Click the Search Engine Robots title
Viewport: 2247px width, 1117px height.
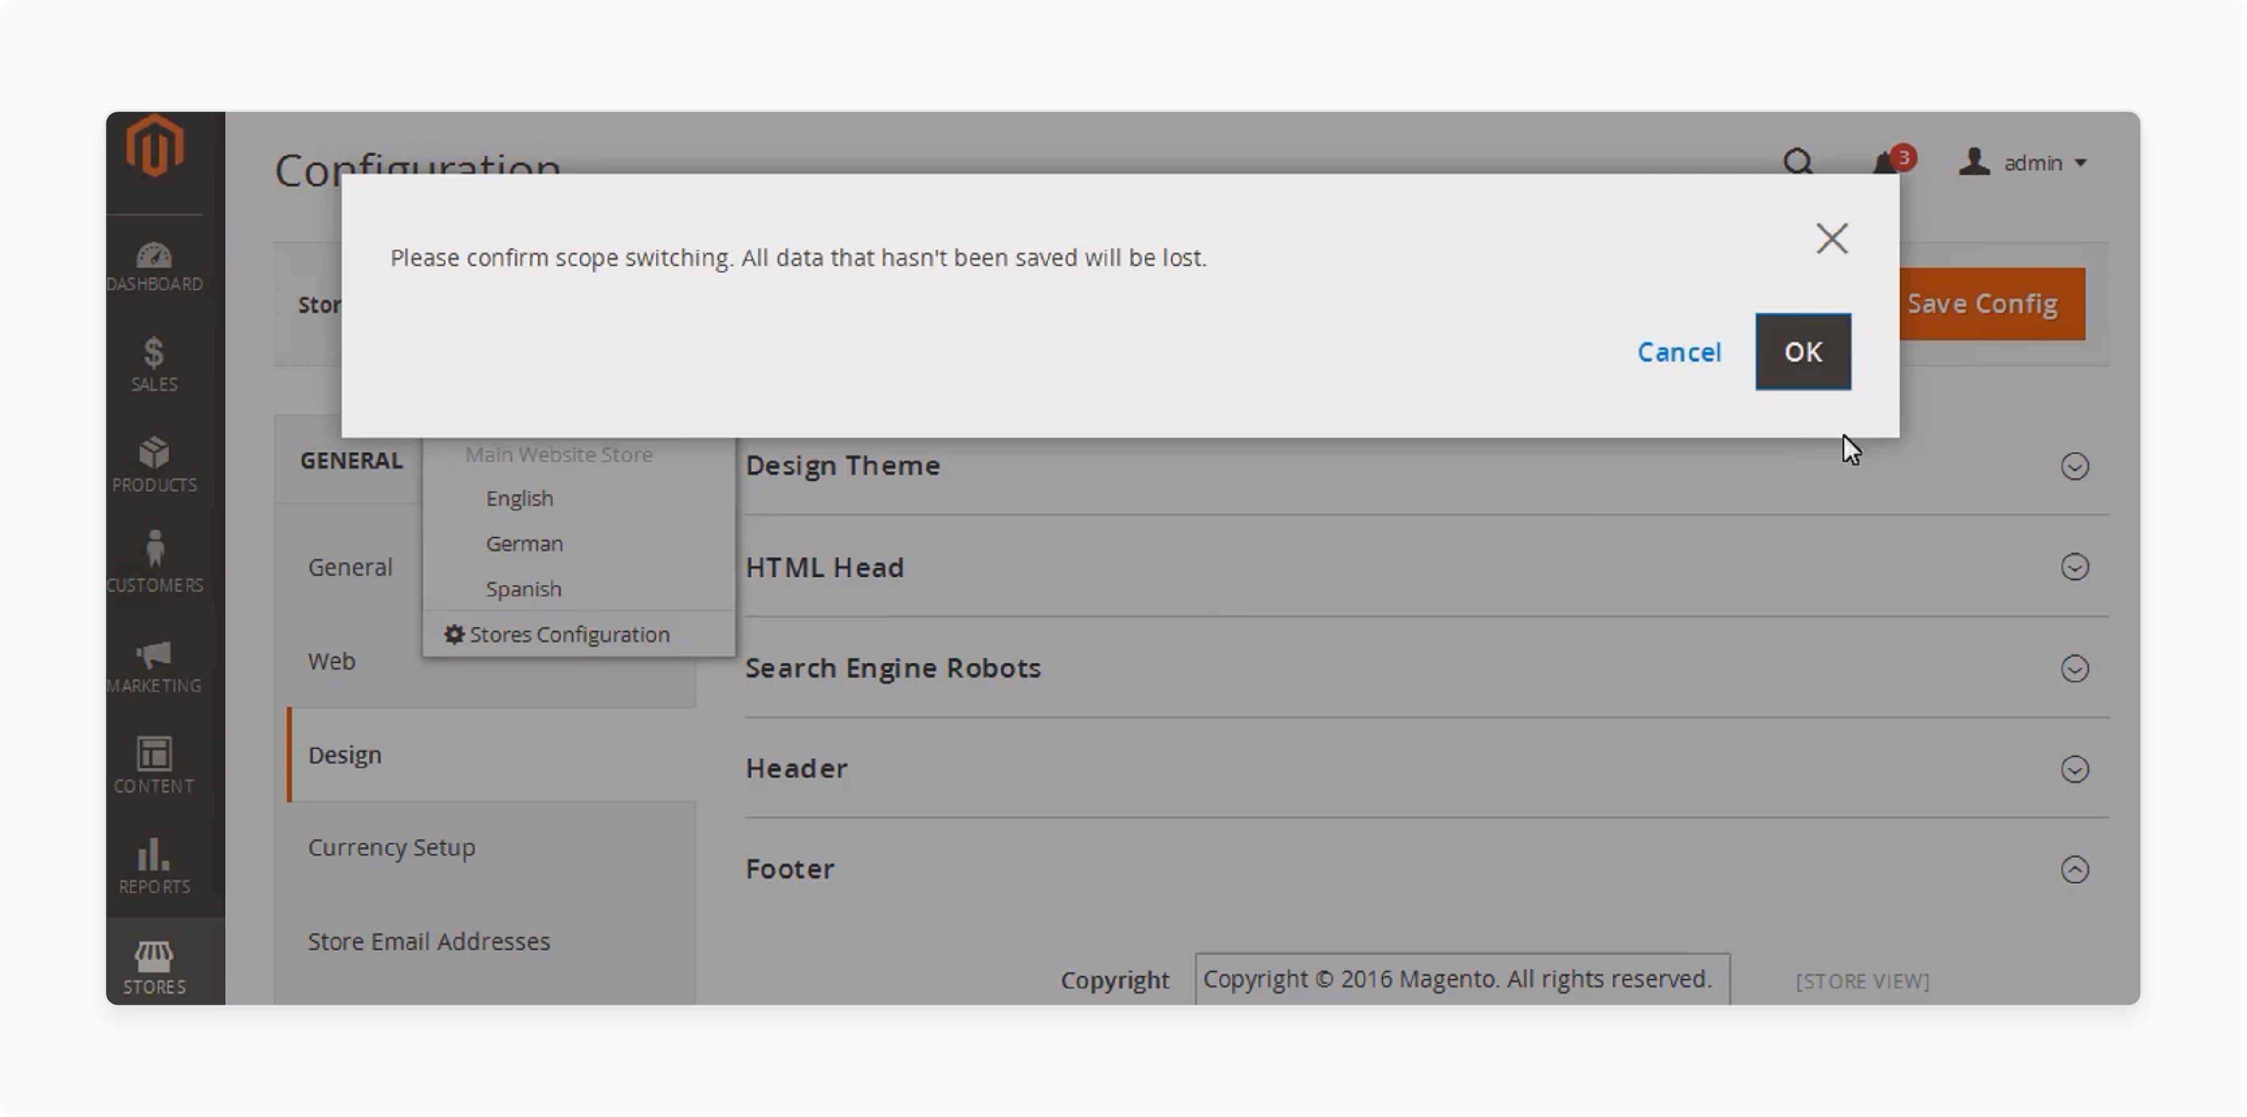893,669
